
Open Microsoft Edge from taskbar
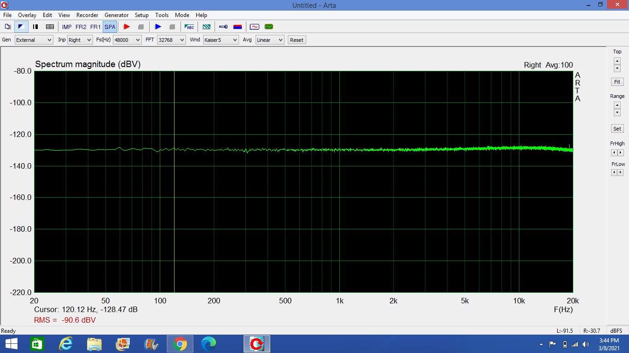tap(209, 344)
